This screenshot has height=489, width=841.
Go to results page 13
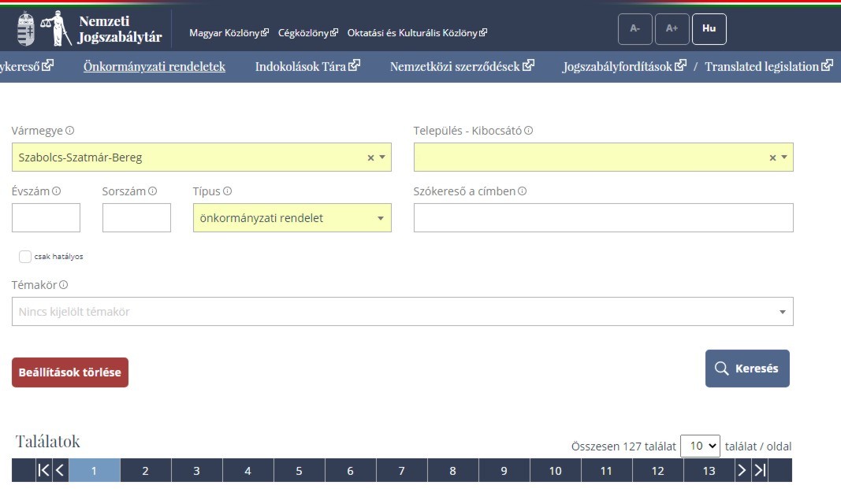pos(709,470)
